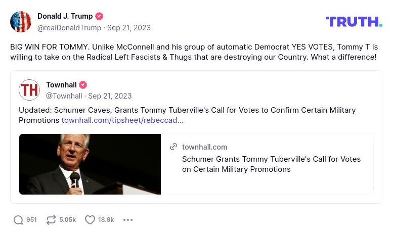Open the @Townhall handle link
393x235 pixels.
tap(64, 96)
